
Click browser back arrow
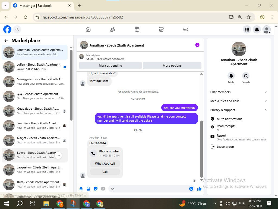(6, 17)
